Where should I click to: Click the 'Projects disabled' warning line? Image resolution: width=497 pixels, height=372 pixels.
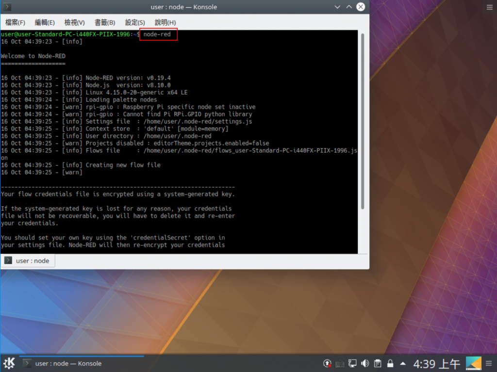[135, 144]
